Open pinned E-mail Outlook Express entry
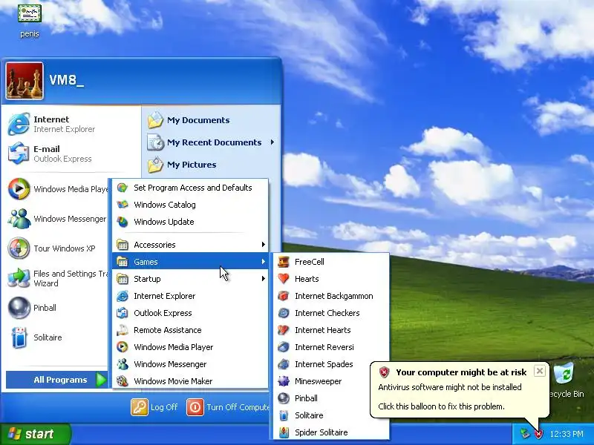Viewport: 594px width, 445px height. click(x=71, y=154)
